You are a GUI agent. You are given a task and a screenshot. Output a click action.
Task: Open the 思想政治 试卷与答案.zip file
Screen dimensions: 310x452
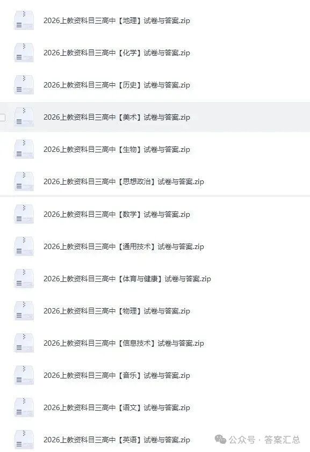[x=124, y=181]
